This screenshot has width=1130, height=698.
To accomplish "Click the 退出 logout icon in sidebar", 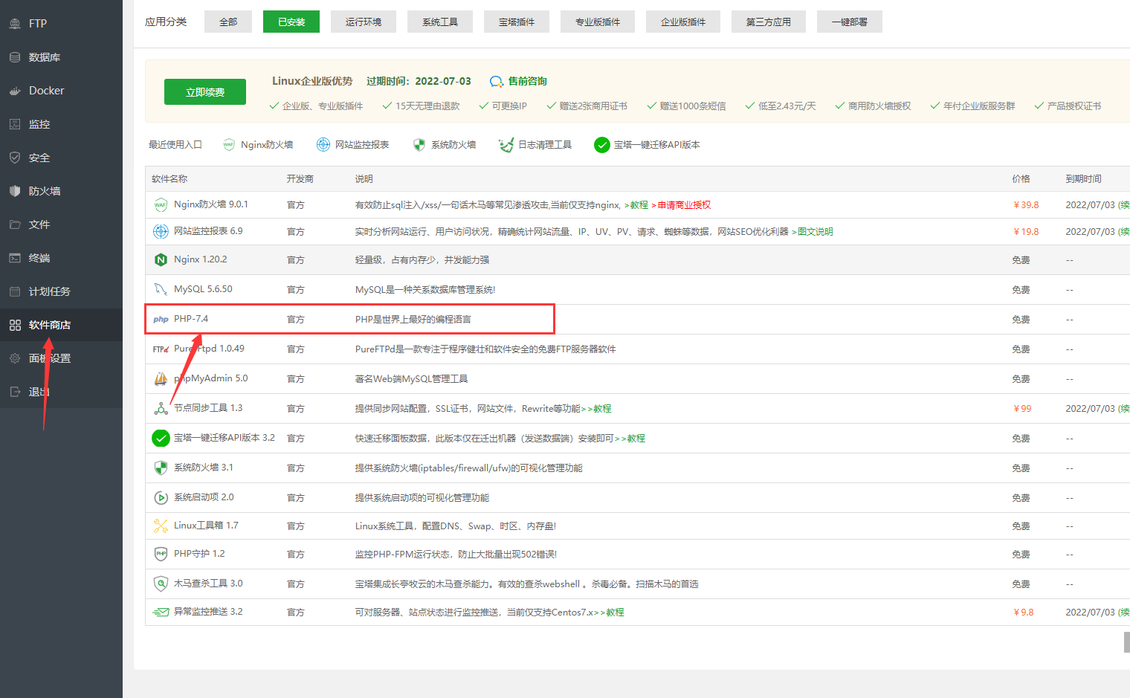I will coord(15,392).
